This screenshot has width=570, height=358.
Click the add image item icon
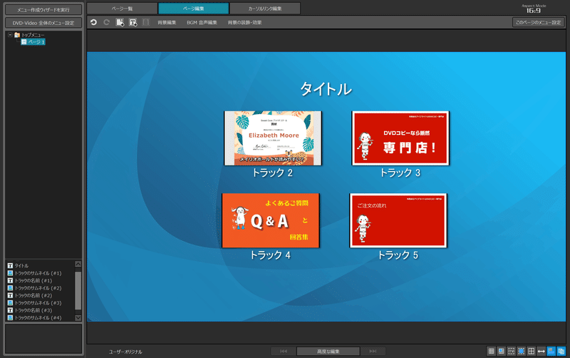coord(120,22)
